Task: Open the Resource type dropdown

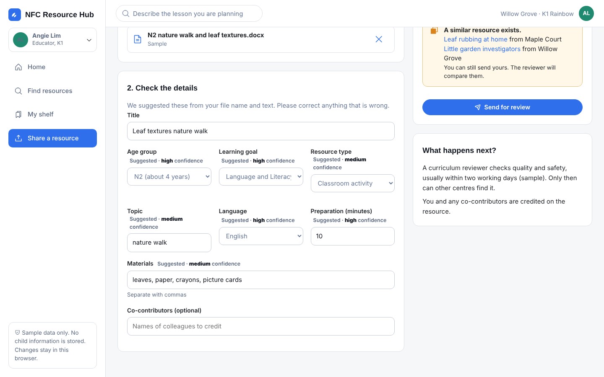Action: click(x=353, y=183)
